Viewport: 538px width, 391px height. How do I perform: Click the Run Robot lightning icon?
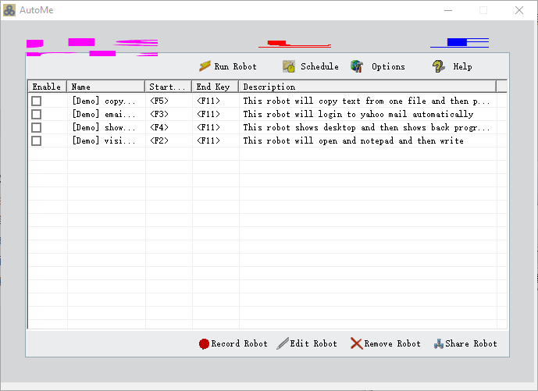205,66
